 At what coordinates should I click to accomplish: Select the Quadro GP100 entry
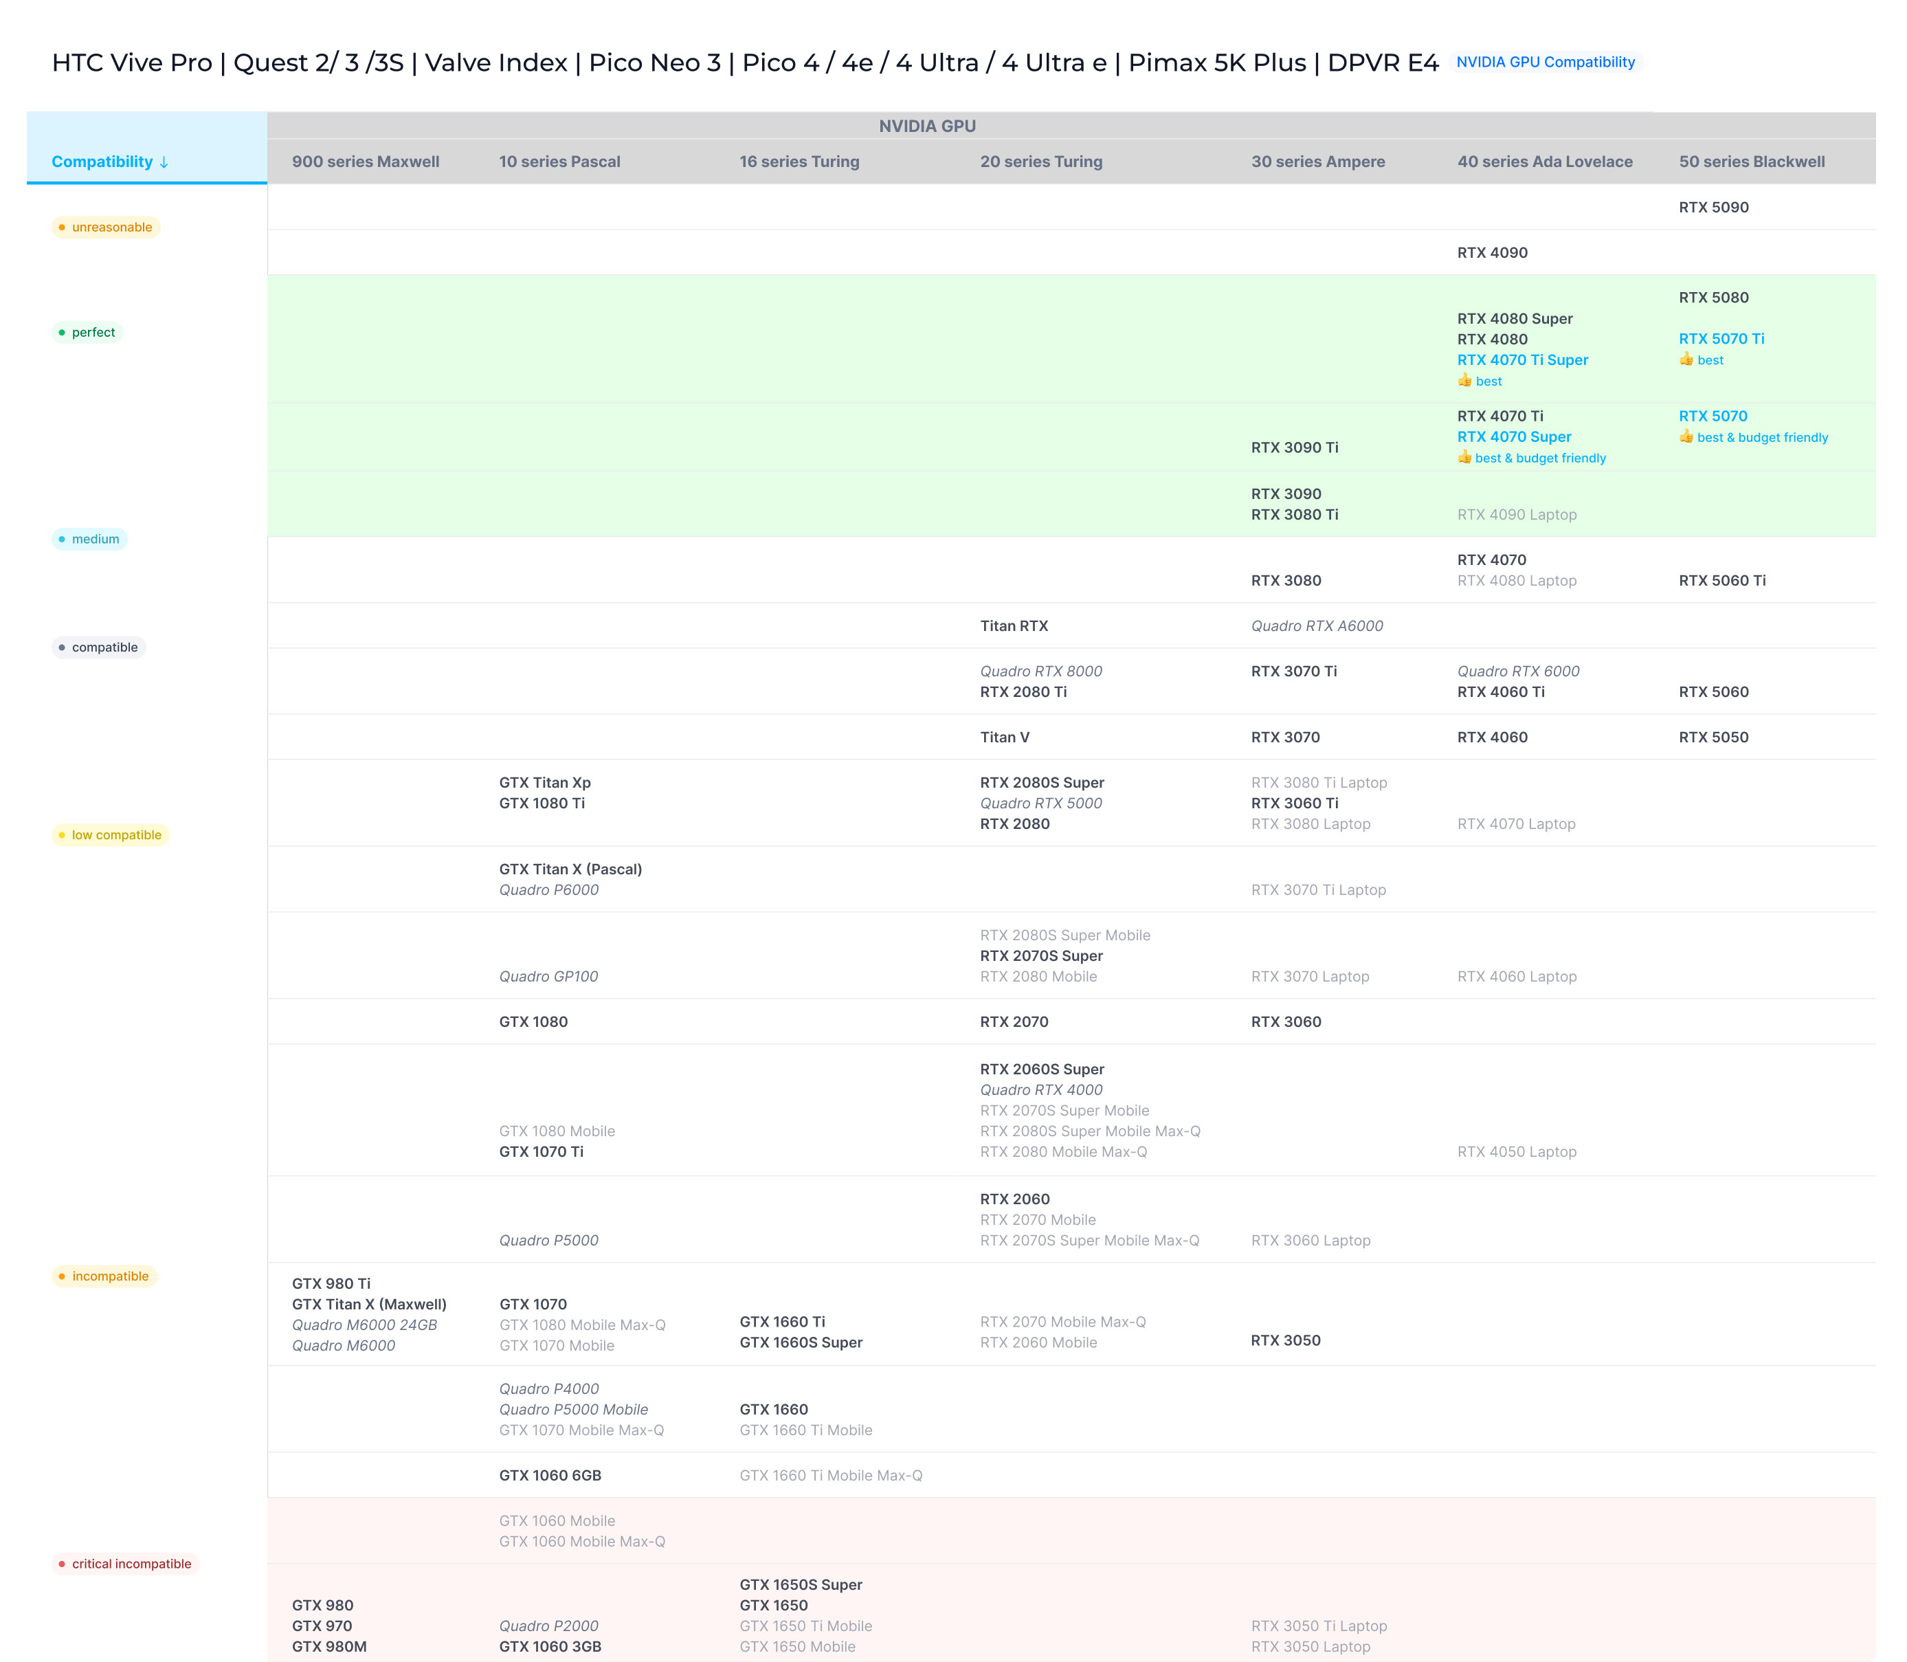coord(548,977)
